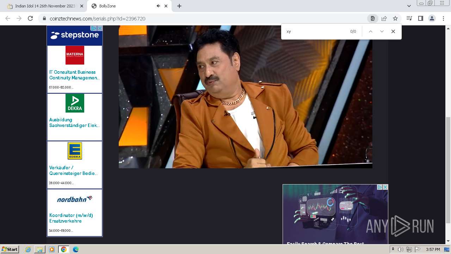Viewport: 451px width, 254px height.
Task: Launch Microsoft Edge from taskbar
Action: 75,249
